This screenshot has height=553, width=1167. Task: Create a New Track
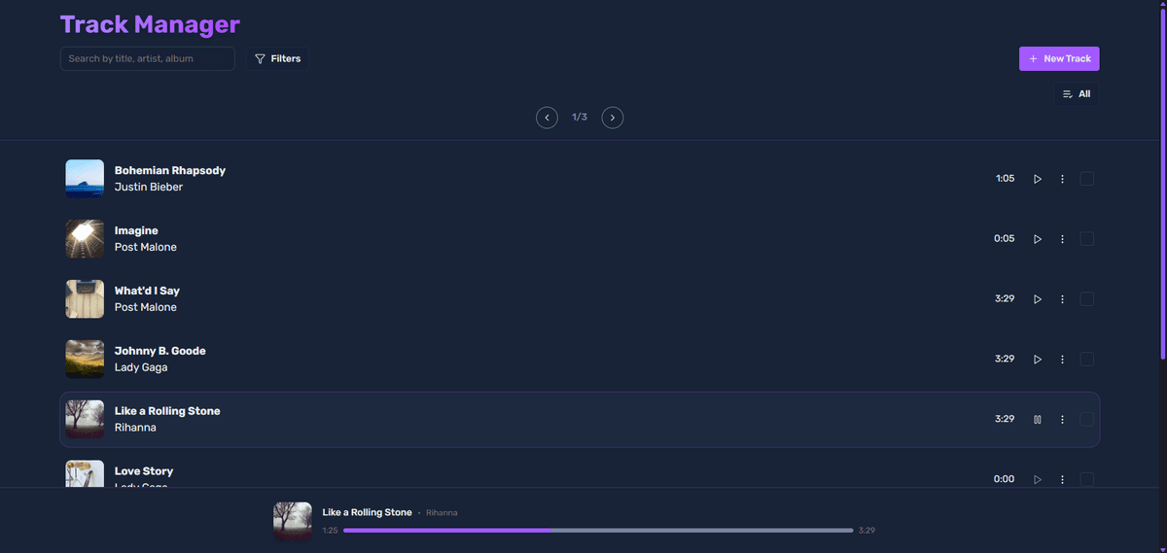pyautogui.click(x=1059, y=59)
